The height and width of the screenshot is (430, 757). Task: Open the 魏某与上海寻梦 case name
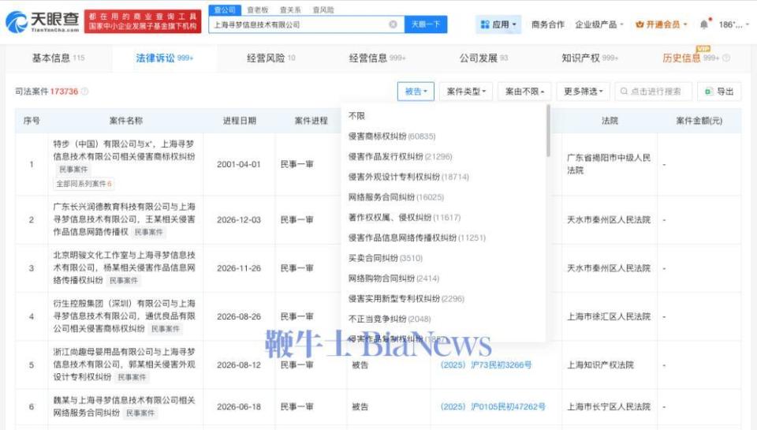tap(124, 406)
